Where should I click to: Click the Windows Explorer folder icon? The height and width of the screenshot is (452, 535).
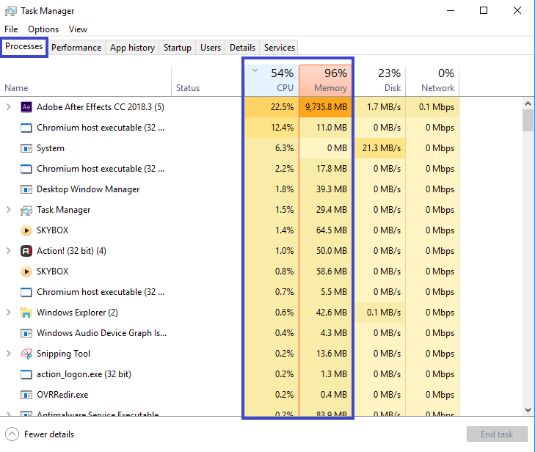coord(26,313)
